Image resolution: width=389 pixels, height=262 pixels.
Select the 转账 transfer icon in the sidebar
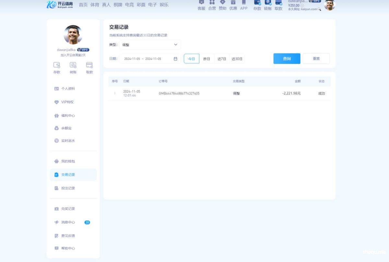coord(73,67)
